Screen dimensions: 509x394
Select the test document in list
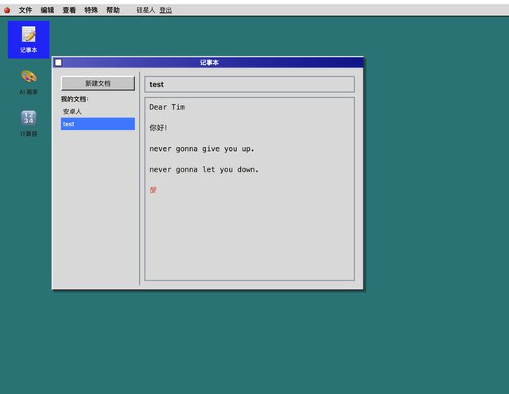98,124
